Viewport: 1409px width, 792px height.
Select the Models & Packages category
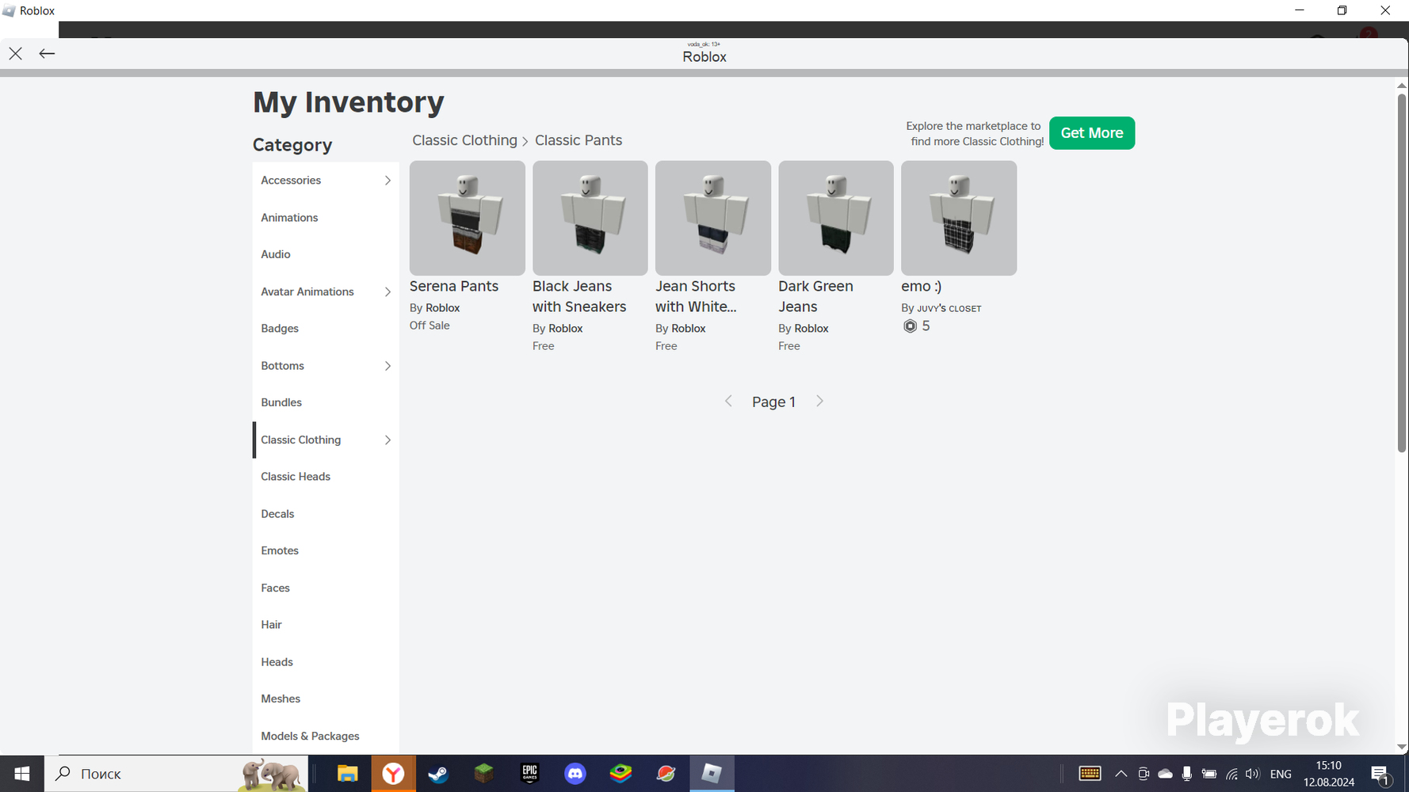click(x=326, y=736)
